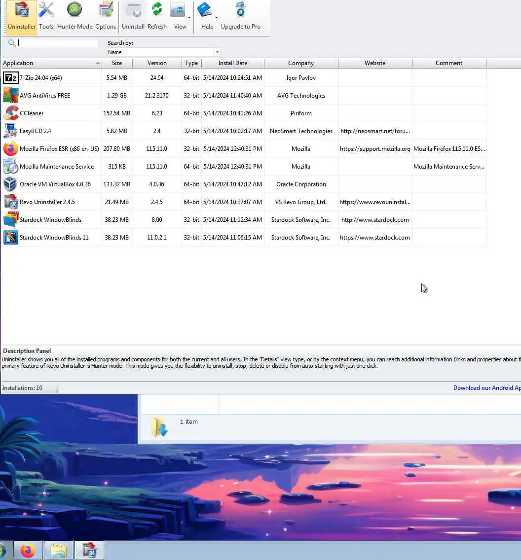521x560 pixels.
Task: Click the Installations: 10 status text
Action: point(22,388)
